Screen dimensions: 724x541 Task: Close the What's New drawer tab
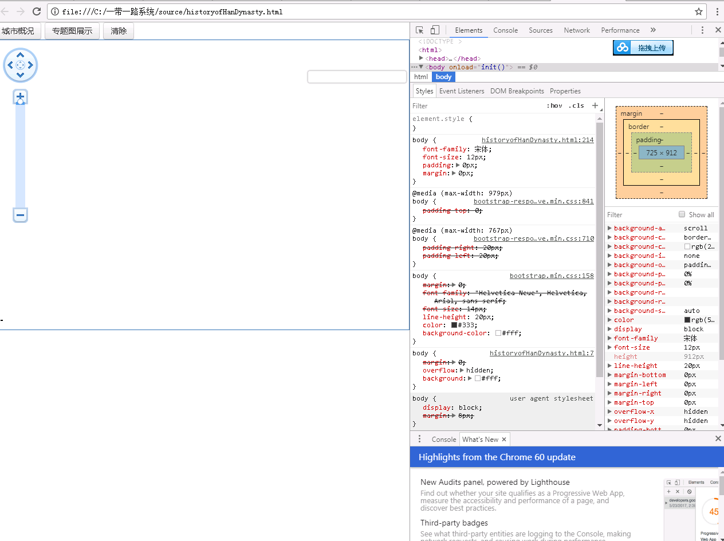(504, 440)
